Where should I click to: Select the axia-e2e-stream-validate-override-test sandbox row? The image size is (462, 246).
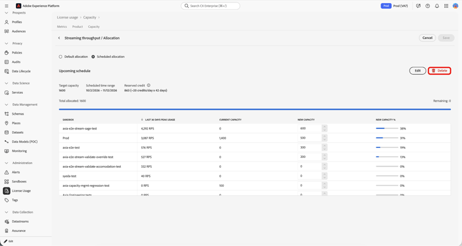point(254,157)
